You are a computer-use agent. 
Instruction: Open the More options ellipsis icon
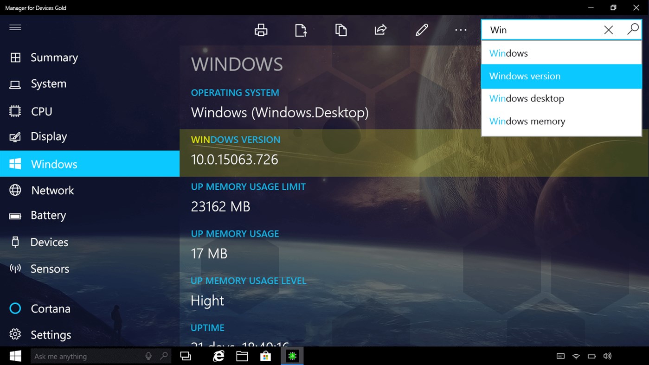(x=460, y=30)
